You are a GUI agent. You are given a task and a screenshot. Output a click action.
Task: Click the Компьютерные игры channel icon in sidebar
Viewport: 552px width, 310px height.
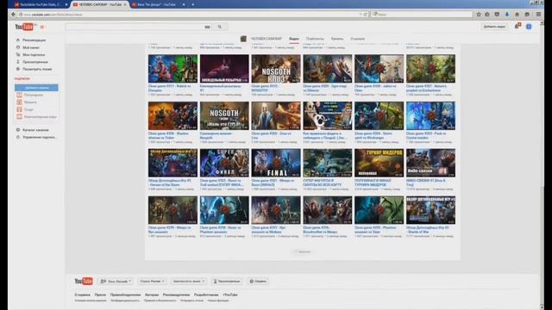coord(19,116)
